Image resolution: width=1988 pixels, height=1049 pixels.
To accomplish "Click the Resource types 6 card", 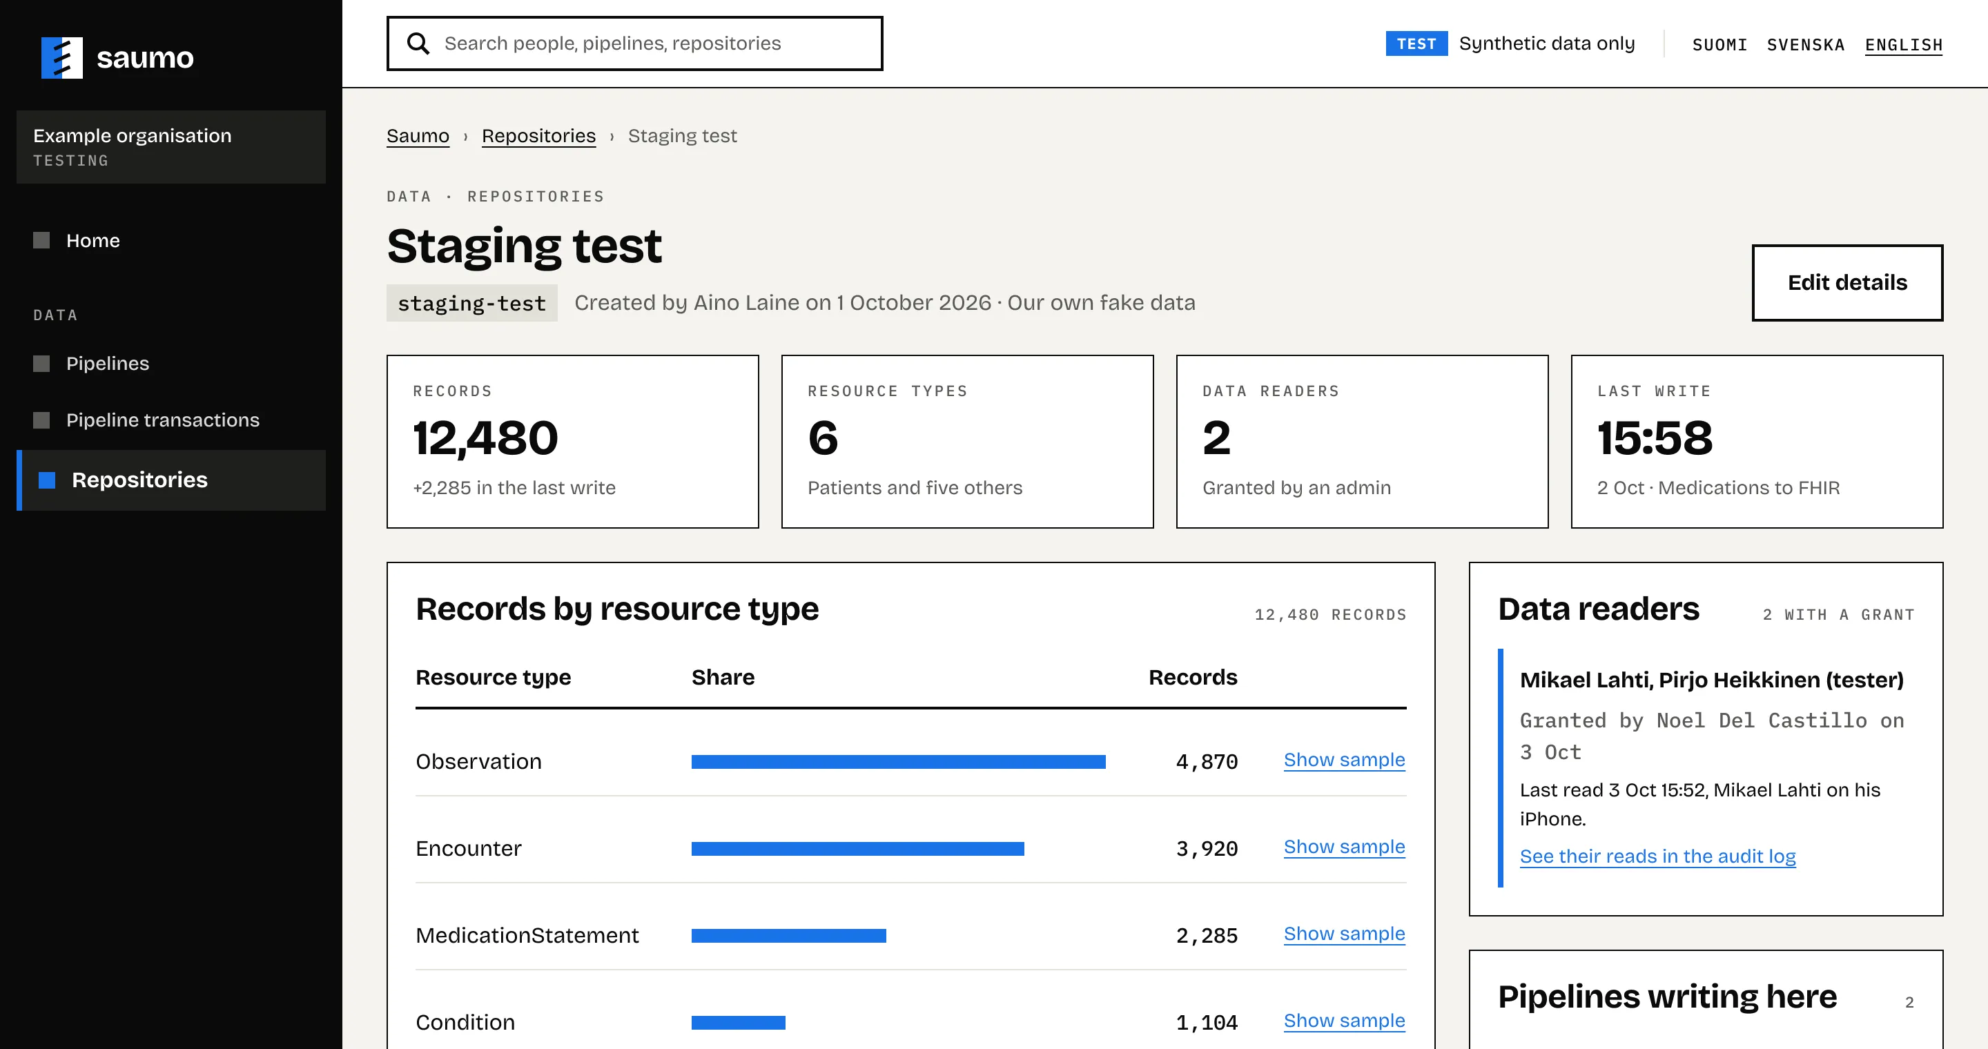I will tap(967, 442).
